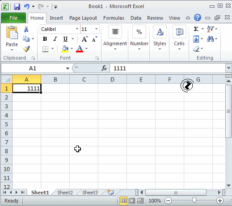Click the Paste button
The image size is (232, 206).
pyautogui.click(x=12, y=38)
